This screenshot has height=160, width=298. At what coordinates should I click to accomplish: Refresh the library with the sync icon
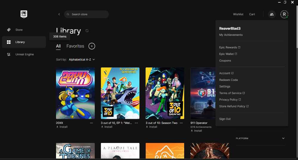[x=87, y=31]
